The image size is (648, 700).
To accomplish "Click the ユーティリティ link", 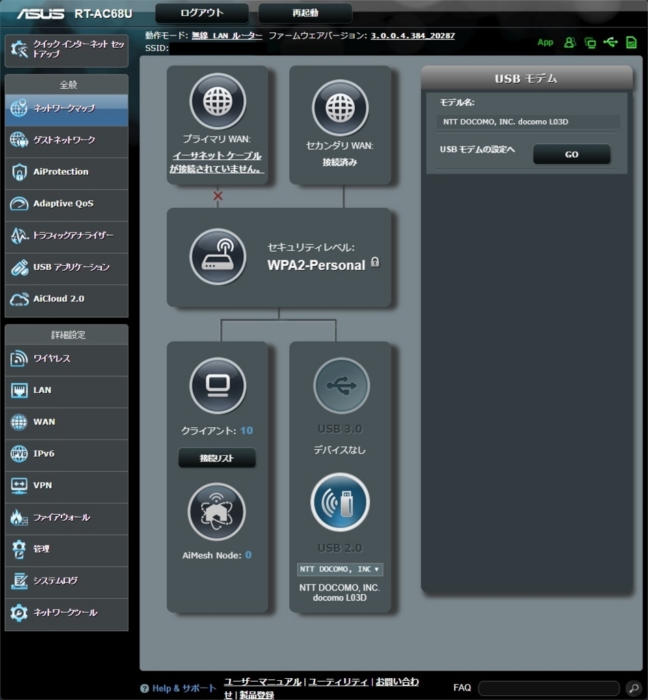I will (x=338, y=682).
